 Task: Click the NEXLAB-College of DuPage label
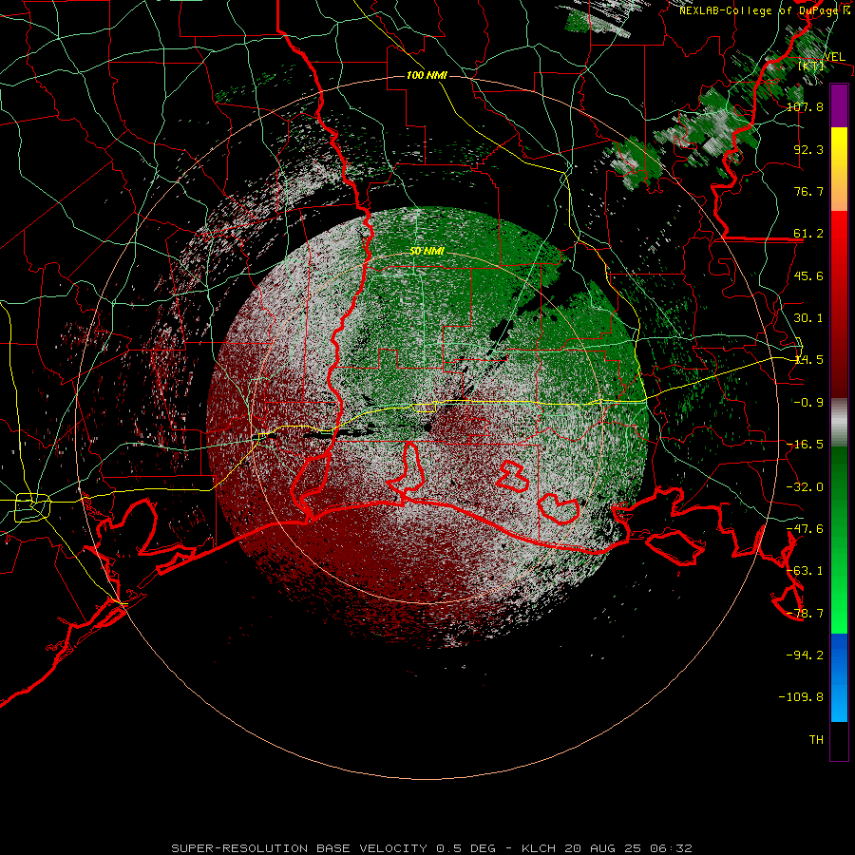(758, 10)
